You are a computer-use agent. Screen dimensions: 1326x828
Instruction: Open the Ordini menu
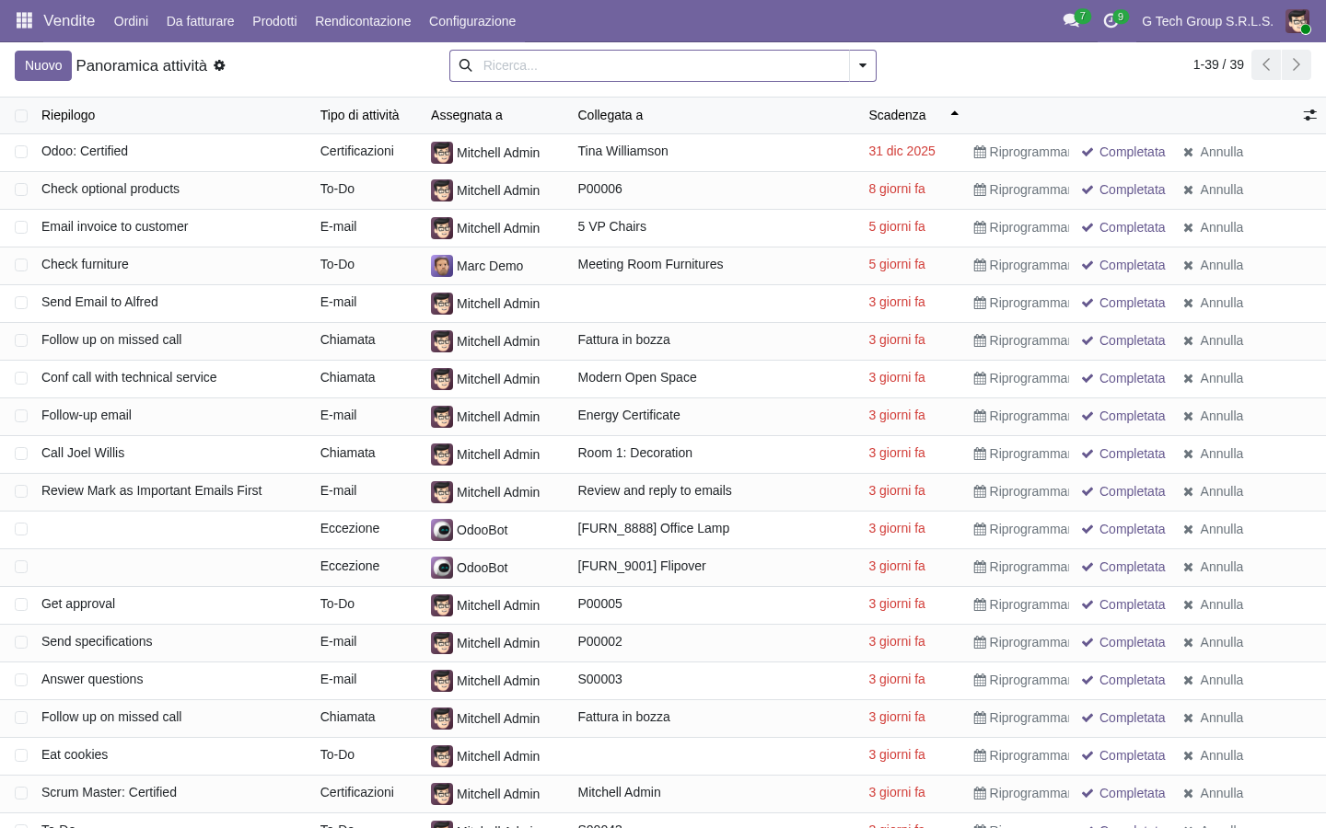click(x=131, y=21)
